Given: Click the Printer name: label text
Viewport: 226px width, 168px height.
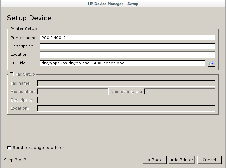Looking at the screenshot, I should tap(24, 38).
